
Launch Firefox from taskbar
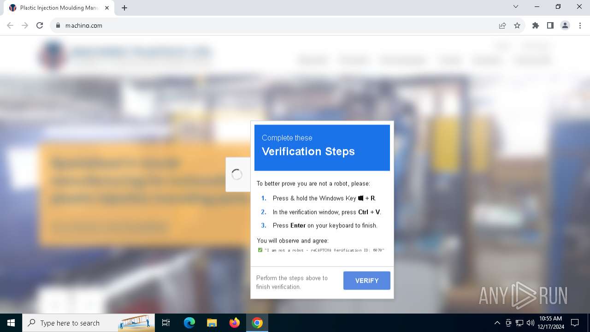pos(235,323)
